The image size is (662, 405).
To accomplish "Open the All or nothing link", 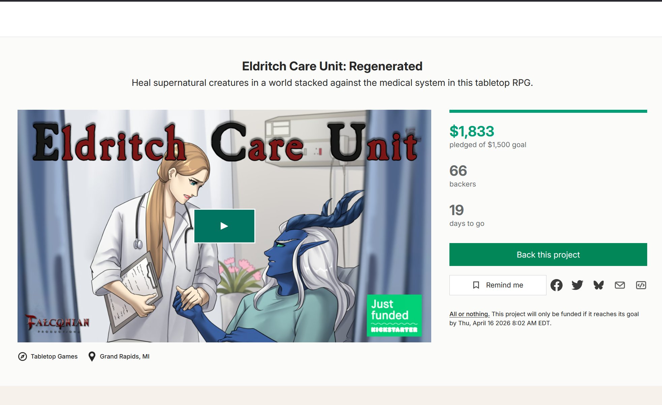I will click(x=469, y=314).
